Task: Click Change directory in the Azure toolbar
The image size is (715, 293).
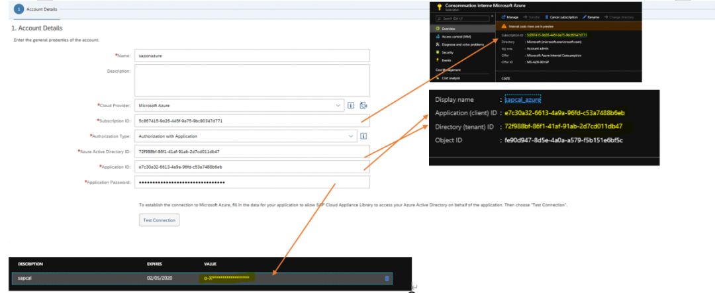Action: point(618,17)
